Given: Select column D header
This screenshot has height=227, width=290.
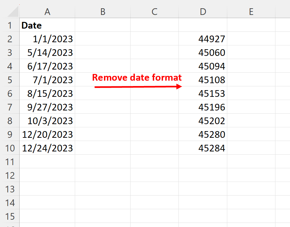Looking at the screenshot, I should (x=203, y=11).
